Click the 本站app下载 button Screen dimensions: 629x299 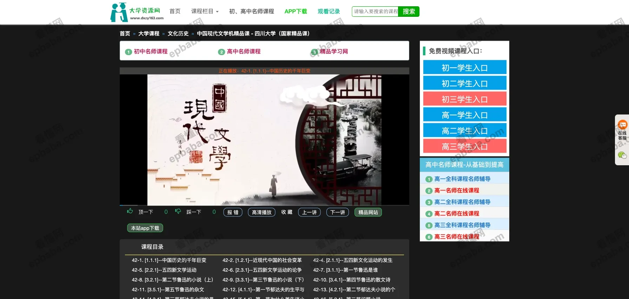point(145,228)
